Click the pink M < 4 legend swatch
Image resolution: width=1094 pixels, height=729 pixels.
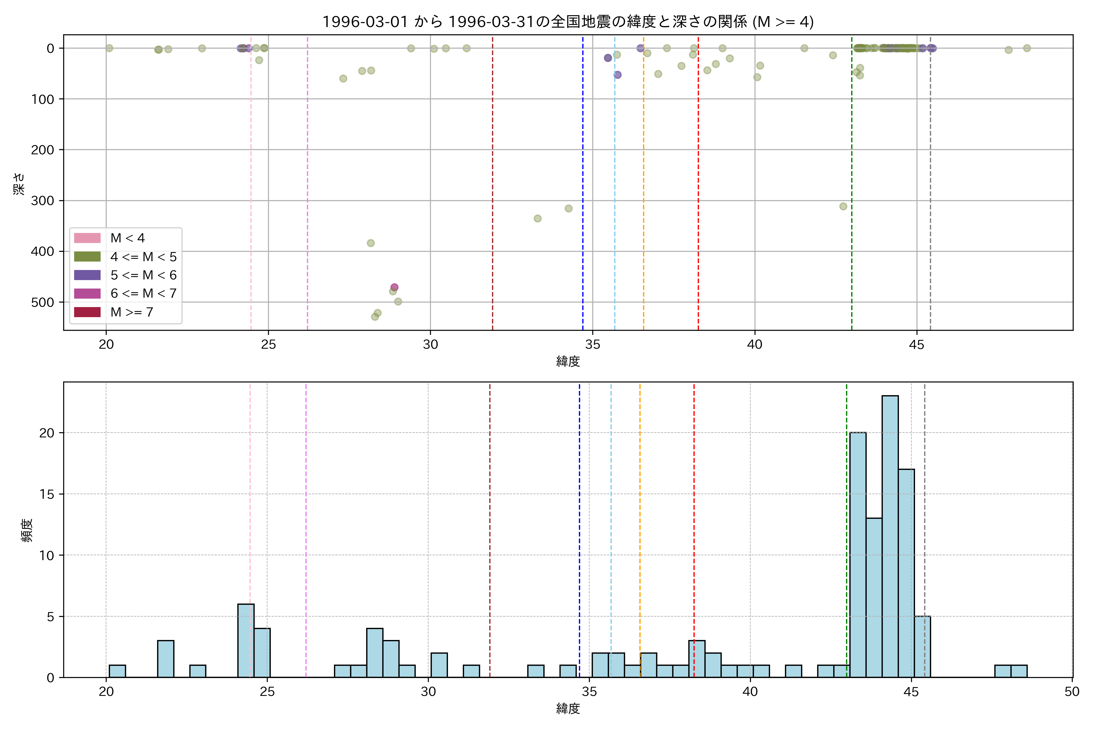87,238
